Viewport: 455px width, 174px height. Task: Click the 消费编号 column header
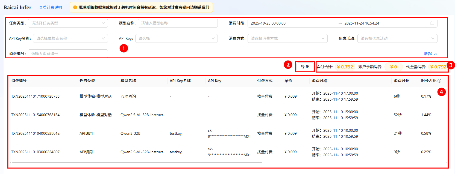coord(19,81)
